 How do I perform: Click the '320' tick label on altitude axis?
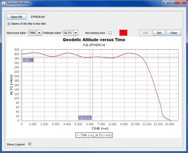17,50
